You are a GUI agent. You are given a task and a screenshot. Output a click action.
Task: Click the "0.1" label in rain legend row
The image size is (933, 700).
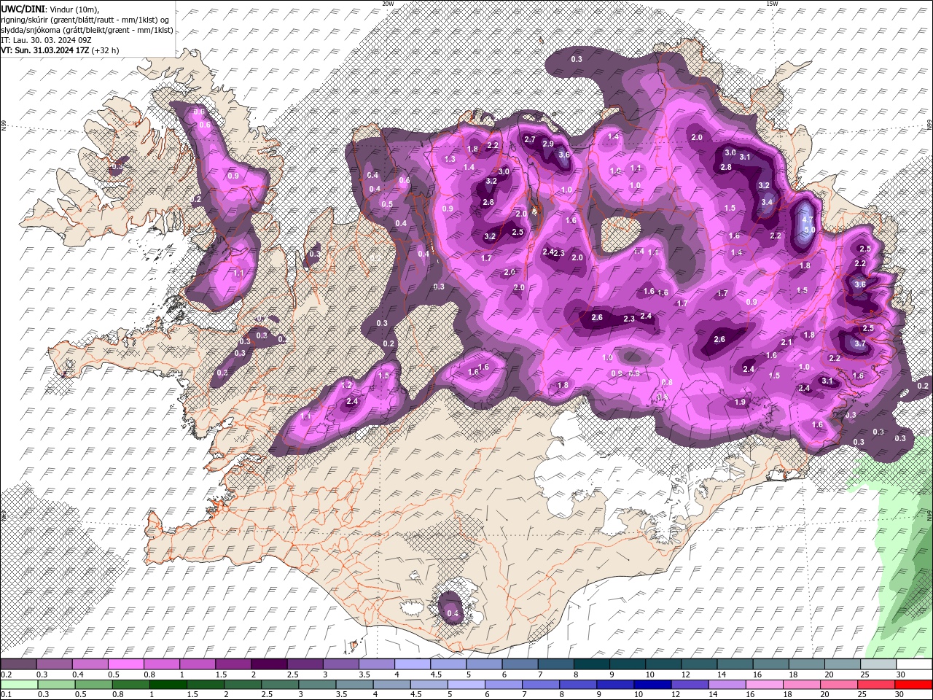(7, 695)
